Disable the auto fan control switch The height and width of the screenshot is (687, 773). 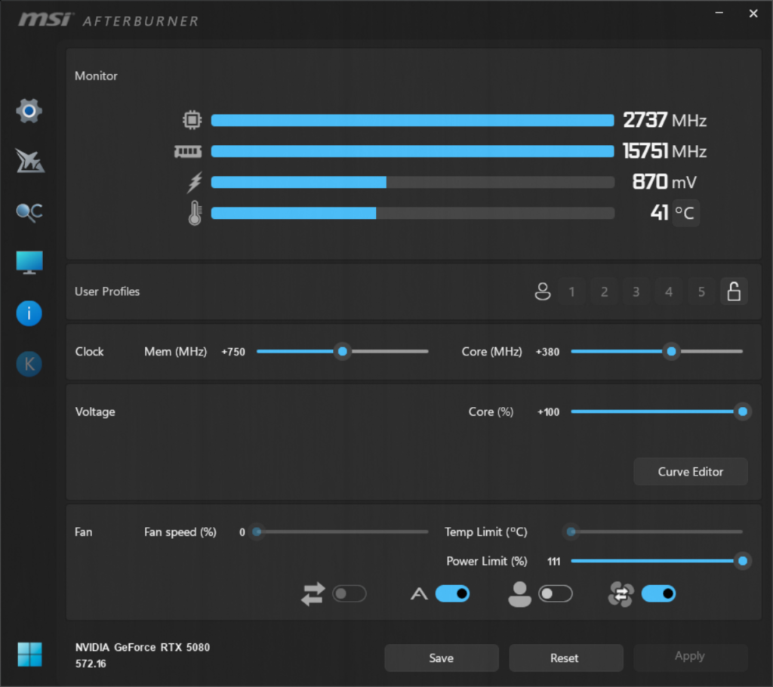tap(453, 594)
